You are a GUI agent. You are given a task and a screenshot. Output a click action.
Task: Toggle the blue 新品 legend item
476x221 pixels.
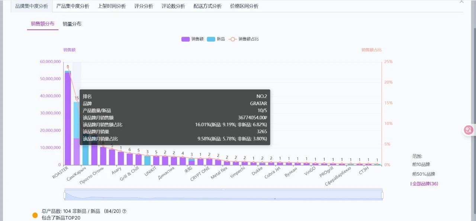[x=216, y=39]
